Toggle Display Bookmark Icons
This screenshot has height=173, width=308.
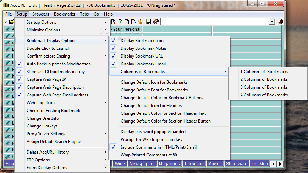[169, 41]
